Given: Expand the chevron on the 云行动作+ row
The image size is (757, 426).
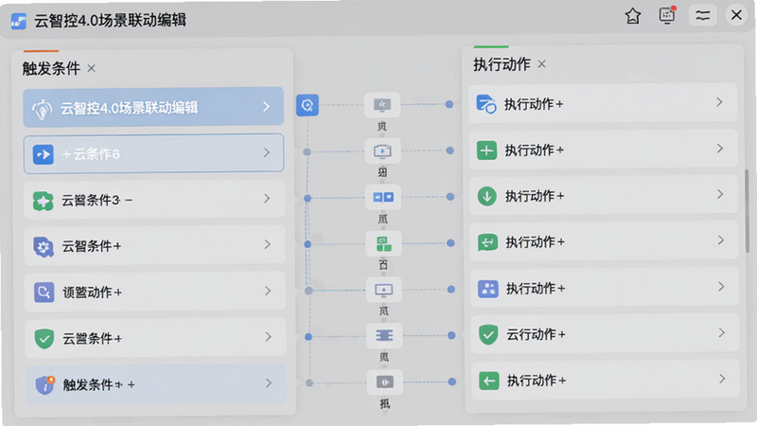Looking at the screenshot, I should tap(721, 333).
